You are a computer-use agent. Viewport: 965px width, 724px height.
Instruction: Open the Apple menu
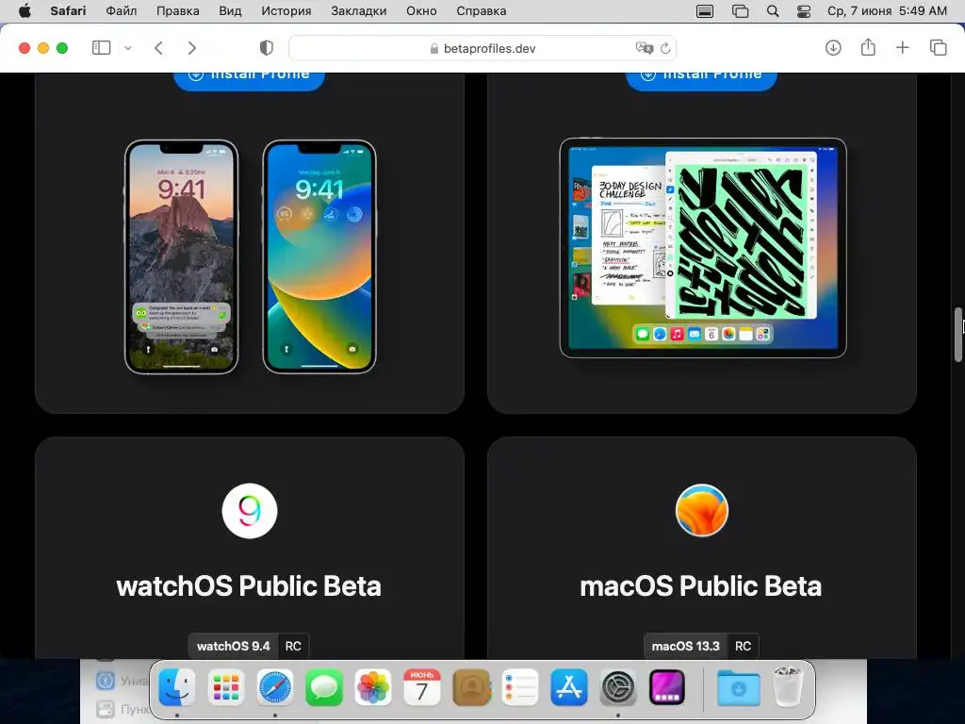tap(25, 11)
